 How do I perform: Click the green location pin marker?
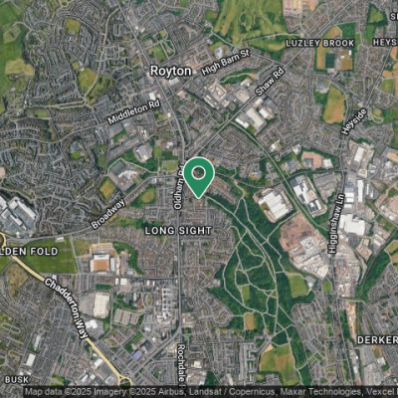click(x=199, y=177)
